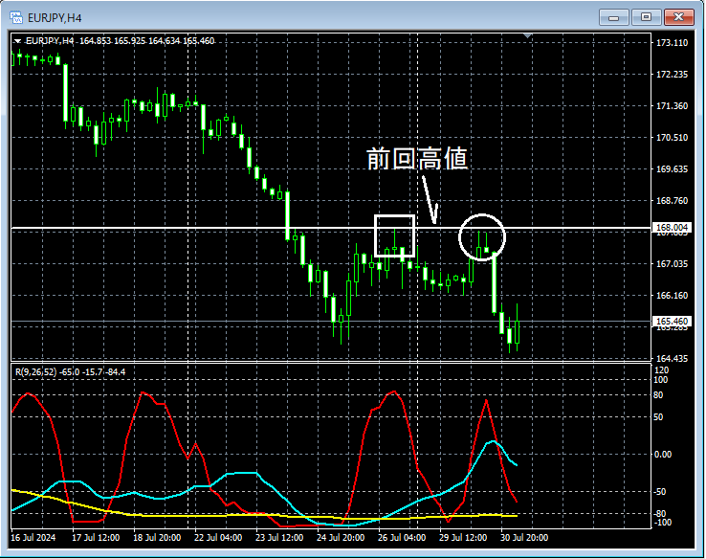The width and height of the screenshot is (706, 559).
Task: Click the 22 Jul 04:00 time label
Action: pyautogui.click(x=218, y=538)
